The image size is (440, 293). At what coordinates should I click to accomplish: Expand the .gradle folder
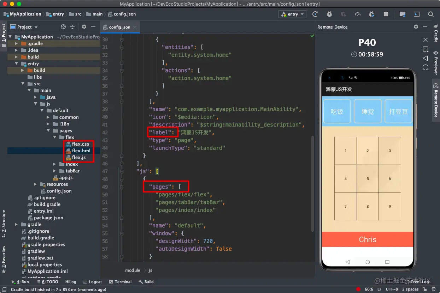point(16,44)
